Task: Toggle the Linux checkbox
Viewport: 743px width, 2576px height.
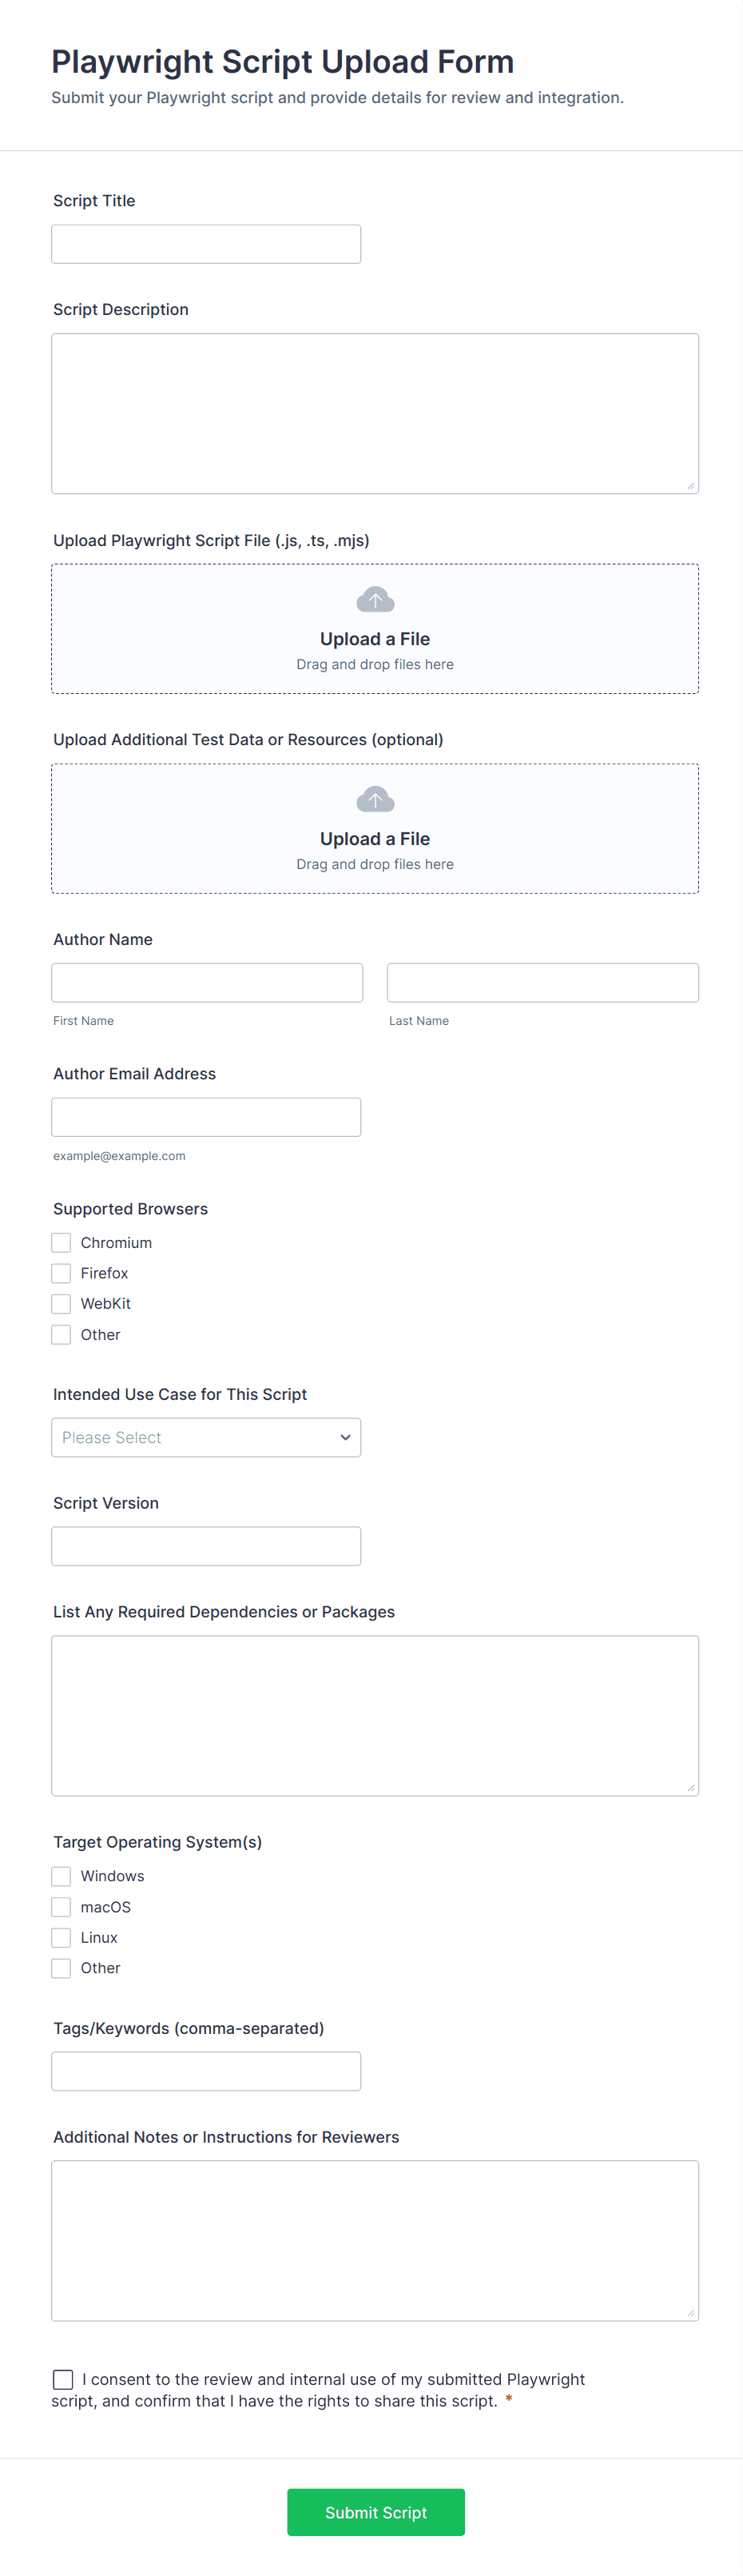Action: (x=62, y=1938)
